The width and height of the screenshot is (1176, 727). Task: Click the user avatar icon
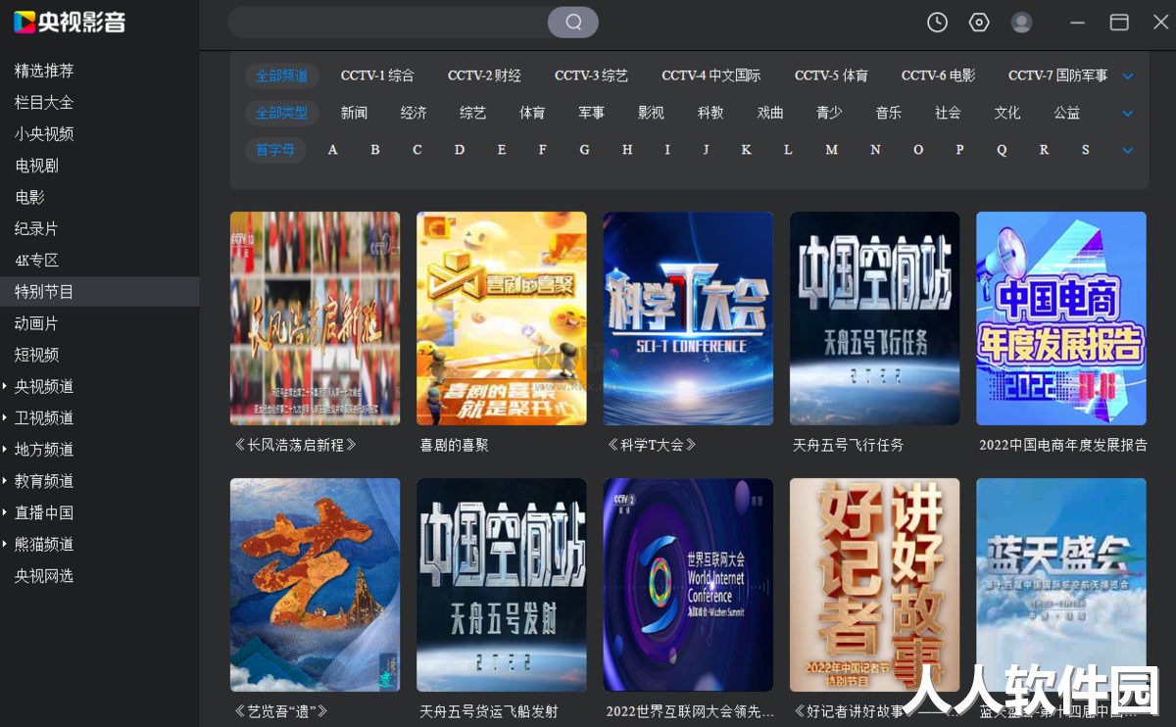(x=1021, y=23)
